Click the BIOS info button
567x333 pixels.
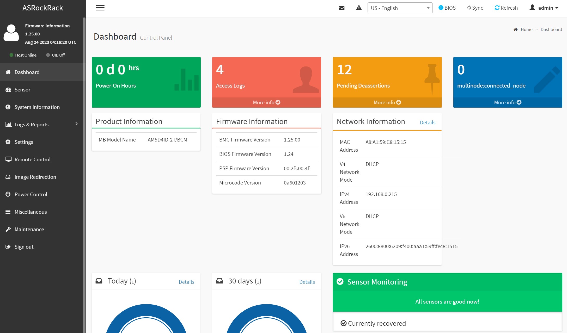[447, 8]
